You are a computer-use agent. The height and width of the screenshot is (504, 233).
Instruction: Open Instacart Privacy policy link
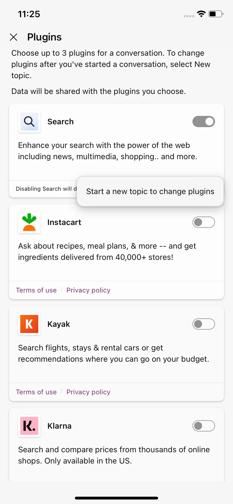88,290
